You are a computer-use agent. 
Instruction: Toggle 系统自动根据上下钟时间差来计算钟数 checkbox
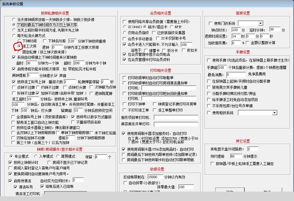[14, 57]
